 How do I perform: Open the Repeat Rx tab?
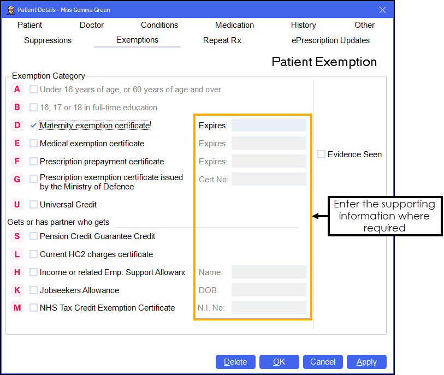(222, 40)
